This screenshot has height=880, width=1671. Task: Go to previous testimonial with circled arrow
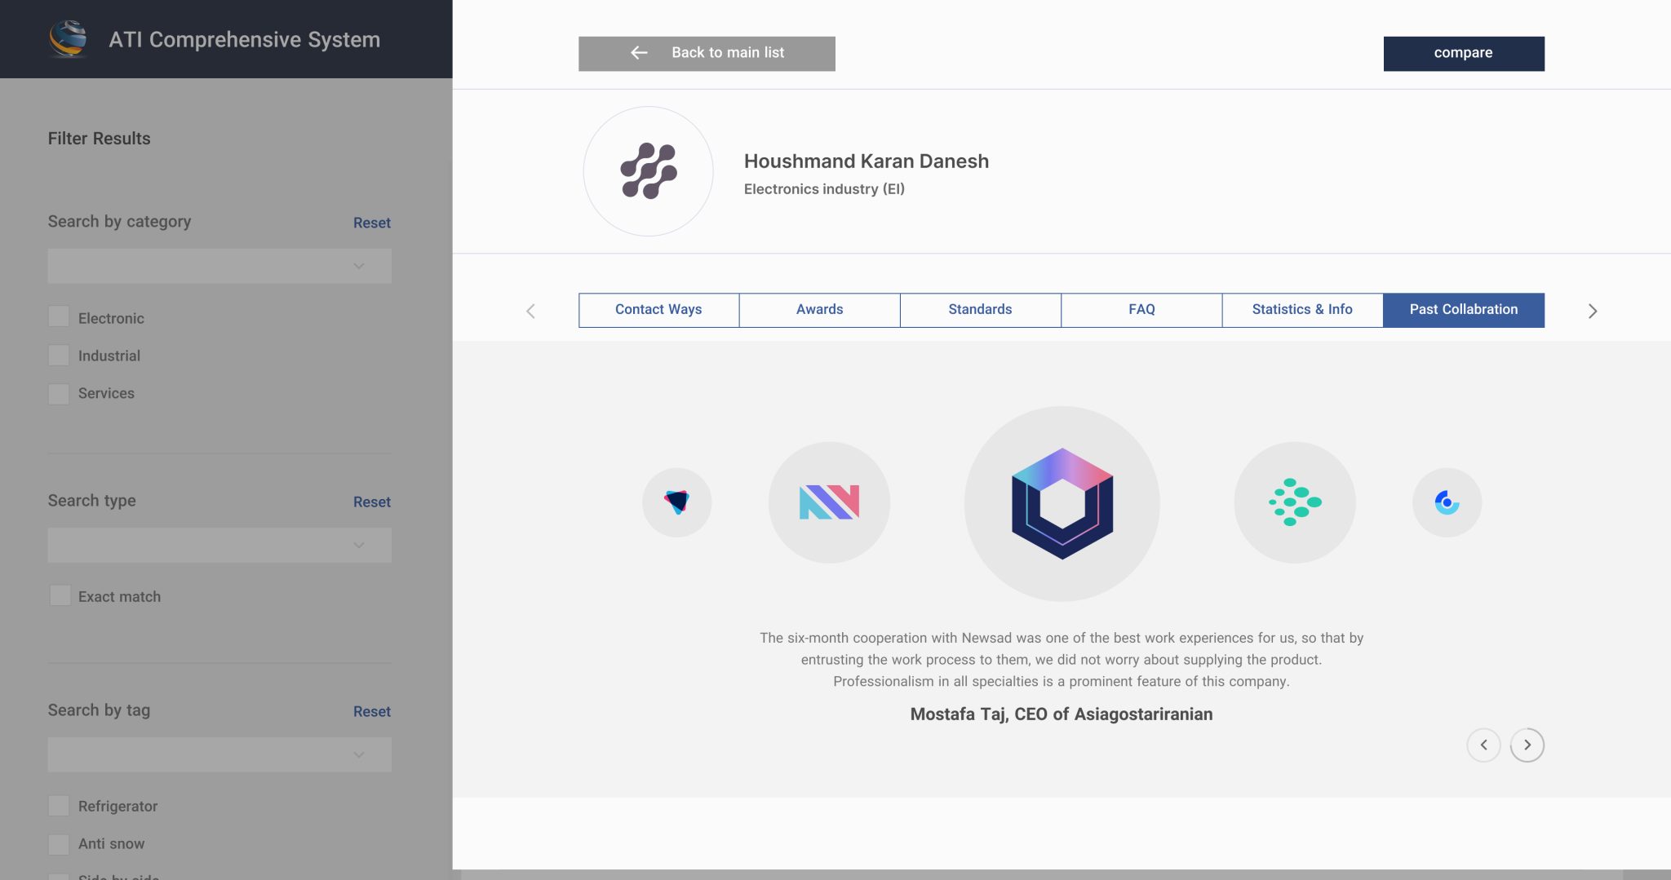click(1483, 745)
